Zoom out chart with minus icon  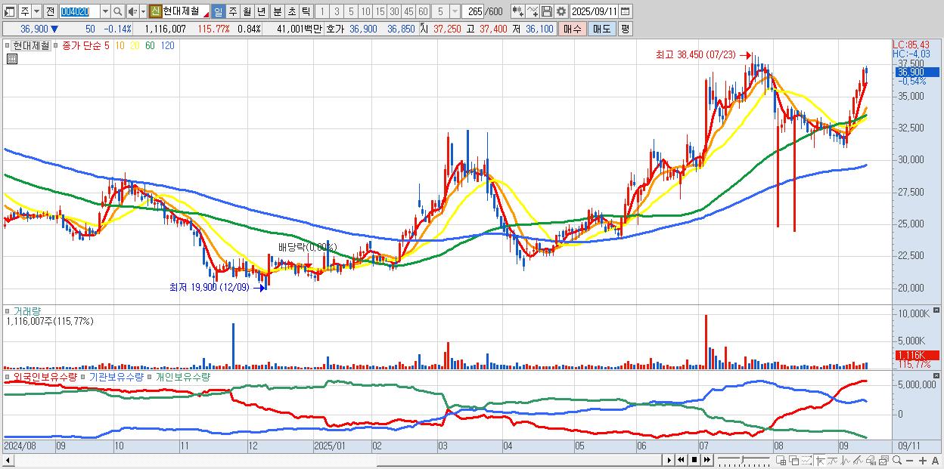point(909,460)
